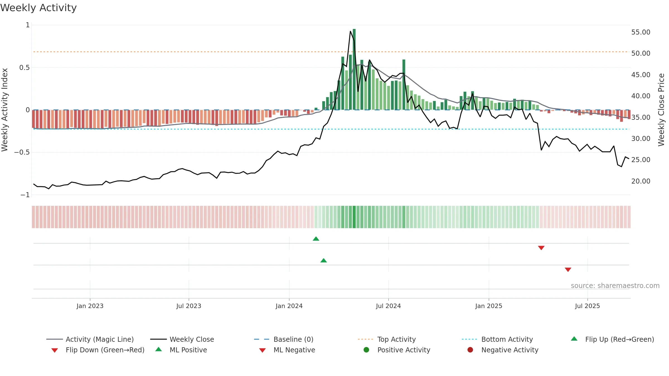Click the sharemaestro.com source text

tap(615, 286)
